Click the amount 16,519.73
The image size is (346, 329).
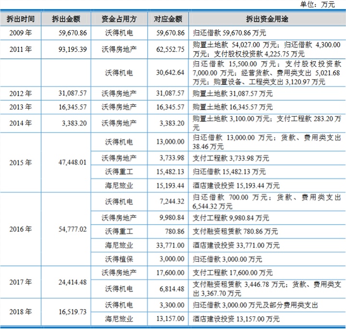pos(72,312)
